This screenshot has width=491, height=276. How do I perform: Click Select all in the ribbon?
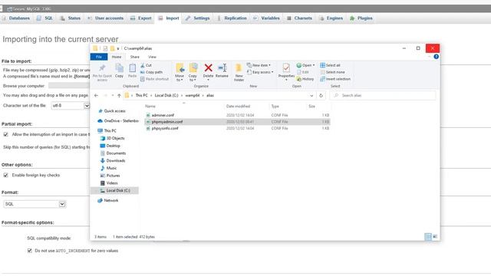pyautogui.click(x=330, y=65)
